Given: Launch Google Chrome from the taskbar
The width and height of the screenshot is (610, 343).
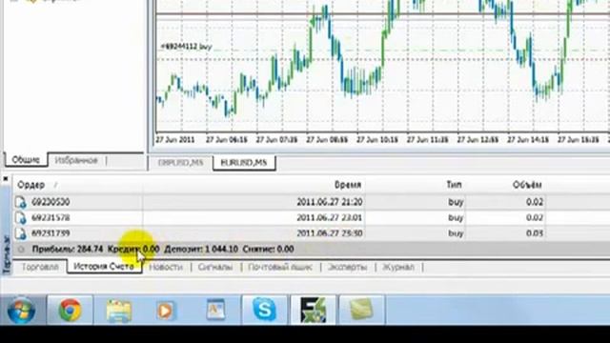Looking at the screenshot, I should [70, 310].
